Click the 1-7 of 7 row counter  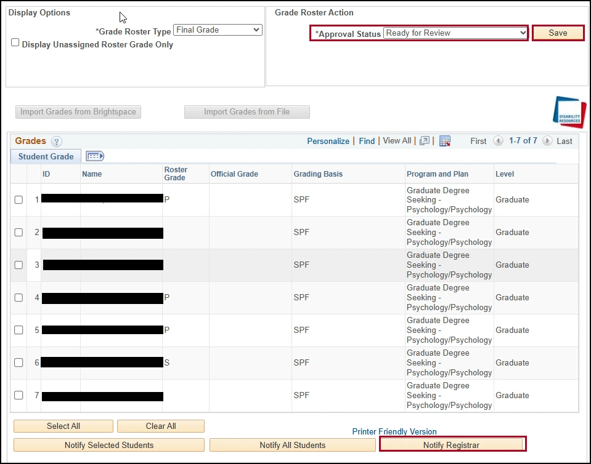tap(523, 141)
